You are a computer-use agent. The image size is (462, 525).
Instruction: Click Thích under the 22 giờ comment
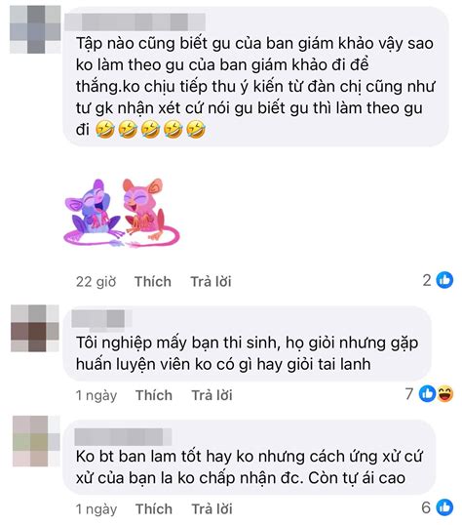(153, 282)
